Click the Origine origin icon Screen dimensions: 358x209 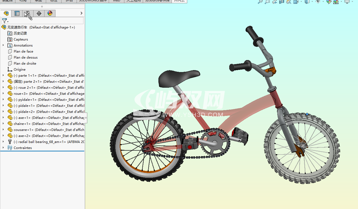pyautogui.click(x=10, y=69)
